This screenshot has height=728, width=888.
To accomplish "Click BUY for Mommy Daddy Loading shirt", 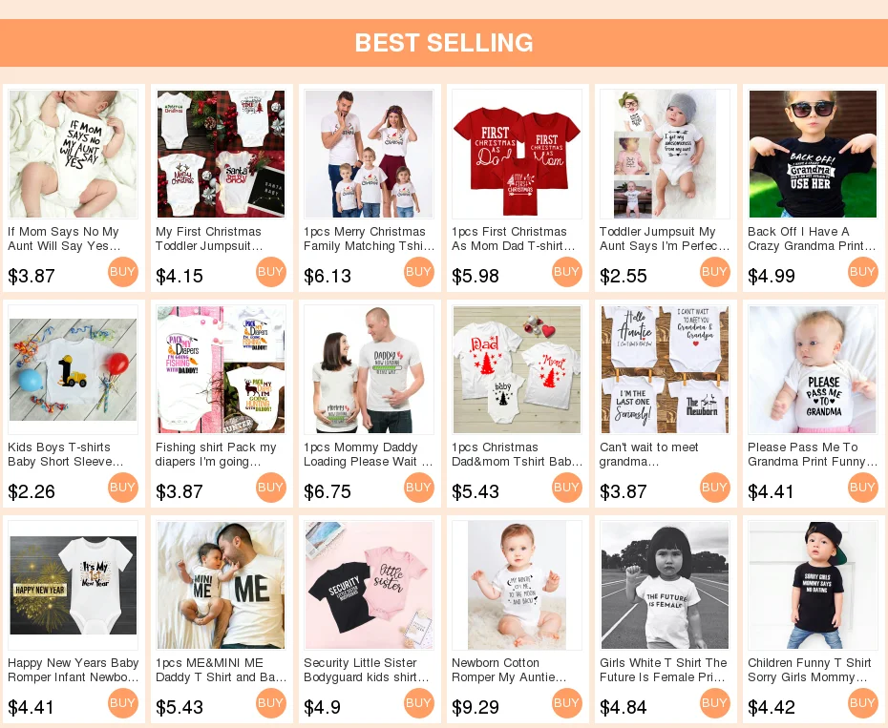I will point(419,488).
